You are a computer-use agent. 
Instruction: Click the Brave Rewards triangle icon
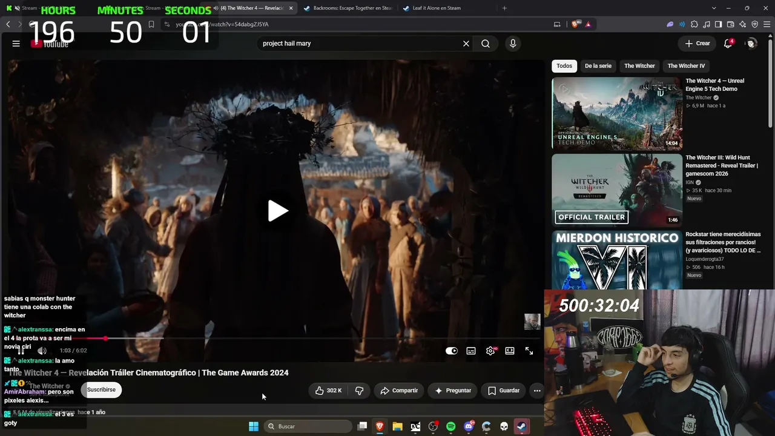coord(588,24)
